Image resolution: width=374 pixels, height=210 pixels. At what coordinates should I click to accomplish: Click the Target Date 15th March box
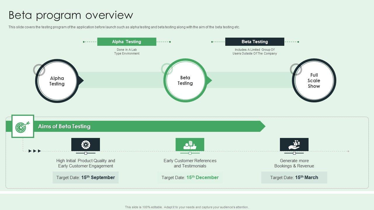pyautogui.click(x=294, y=177)
